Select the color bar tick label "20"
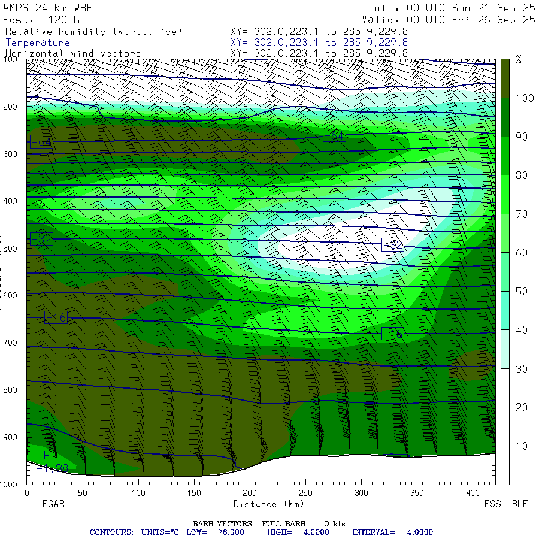 coord(522,407)
